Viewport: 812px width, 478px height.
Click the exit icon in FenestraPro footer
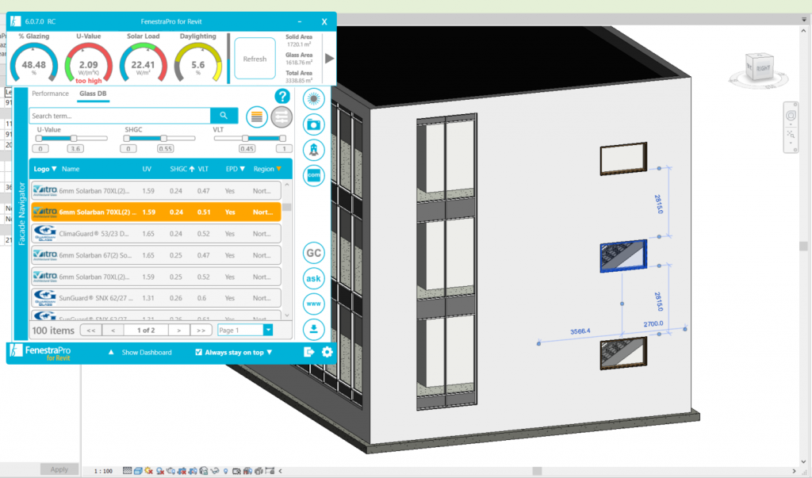(x=308, y=352)
